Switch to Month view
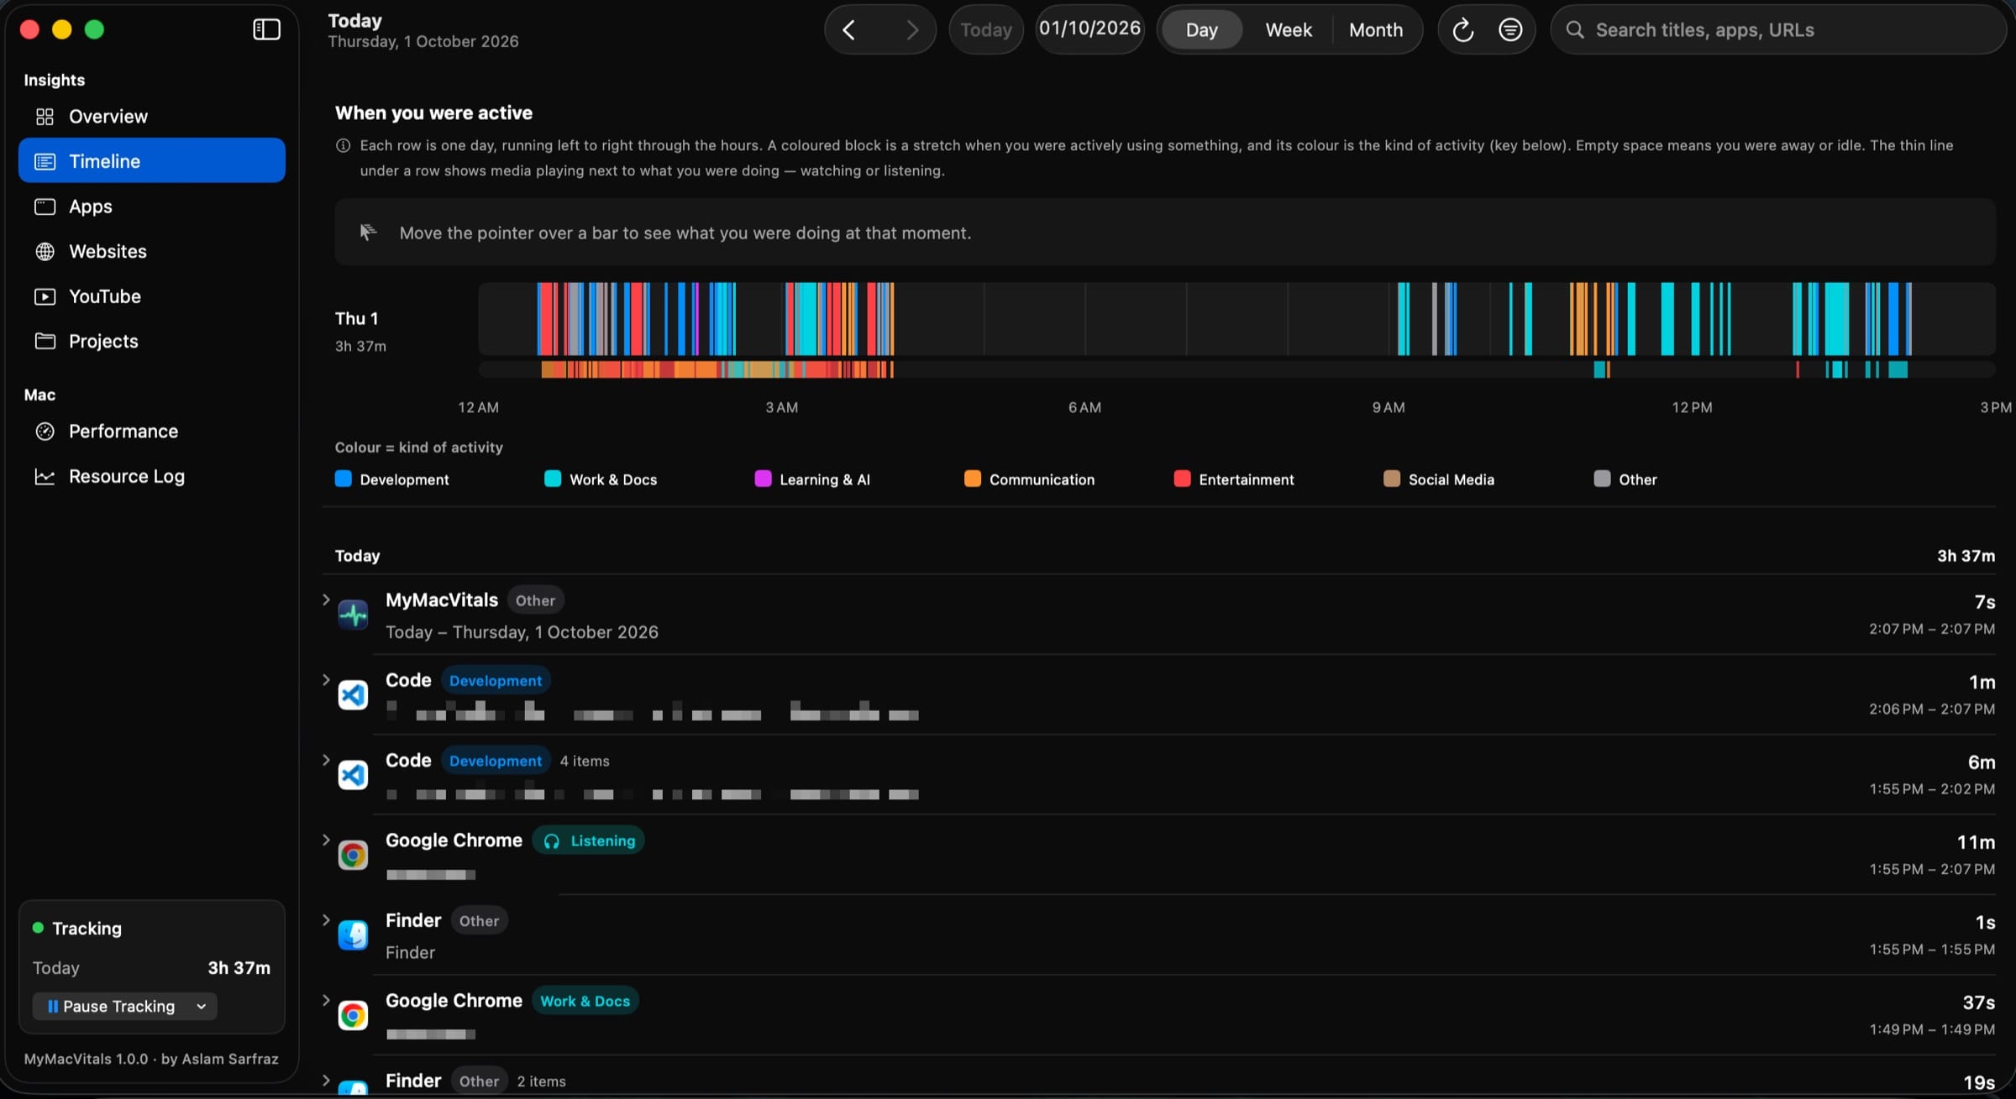Screen dimensions: 2016x1099 [1376, 30]
